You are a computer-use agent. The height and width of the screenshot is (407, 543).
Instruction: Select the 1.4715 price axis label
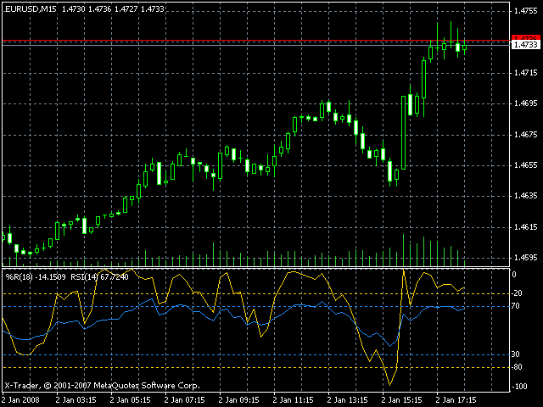click(x=526, y=73)
